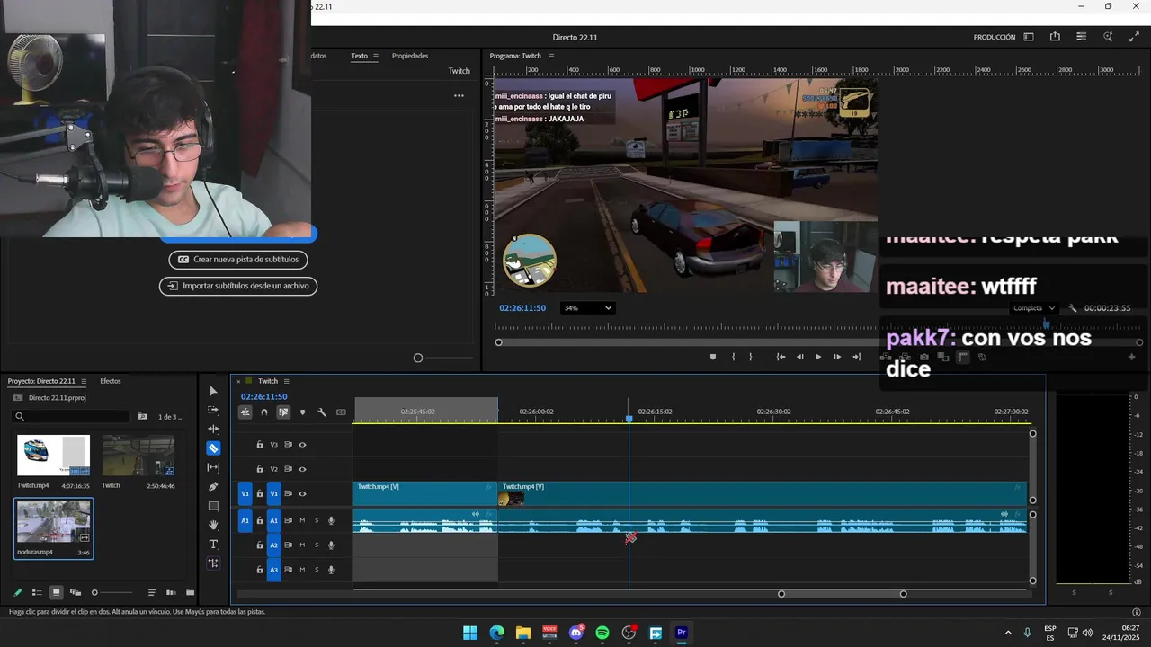Click Mark Out bracket in Program monitor
The image size is (1151, 647).
[x=751, y=357]
